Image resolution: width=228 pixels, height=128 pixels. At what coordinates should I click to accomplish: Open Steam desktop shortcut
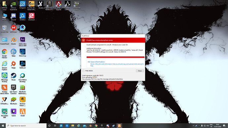click(x=14, y=77)
